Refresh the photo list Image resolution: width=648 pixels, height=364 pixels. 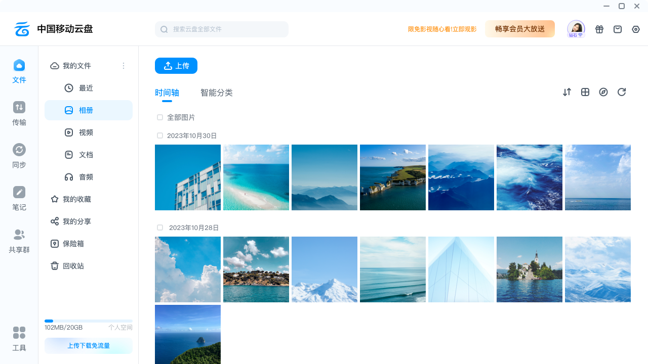[x=622, y=92]
